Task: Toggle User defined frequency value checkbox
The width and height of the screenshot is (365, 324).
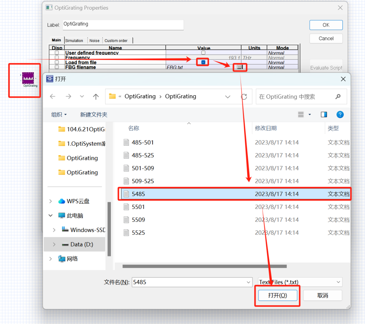Action: pos(203,53)
